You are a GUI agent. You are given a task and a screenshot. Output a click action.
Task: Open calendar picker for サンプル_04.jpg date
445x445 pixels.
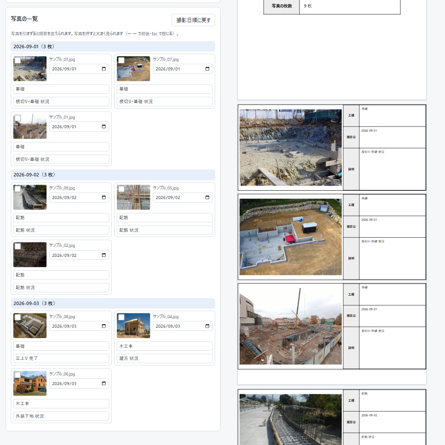coord(207,326)
